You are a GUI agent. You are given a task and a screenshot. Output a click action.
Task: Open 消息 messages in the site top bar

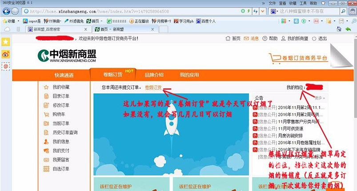point(251,39)
